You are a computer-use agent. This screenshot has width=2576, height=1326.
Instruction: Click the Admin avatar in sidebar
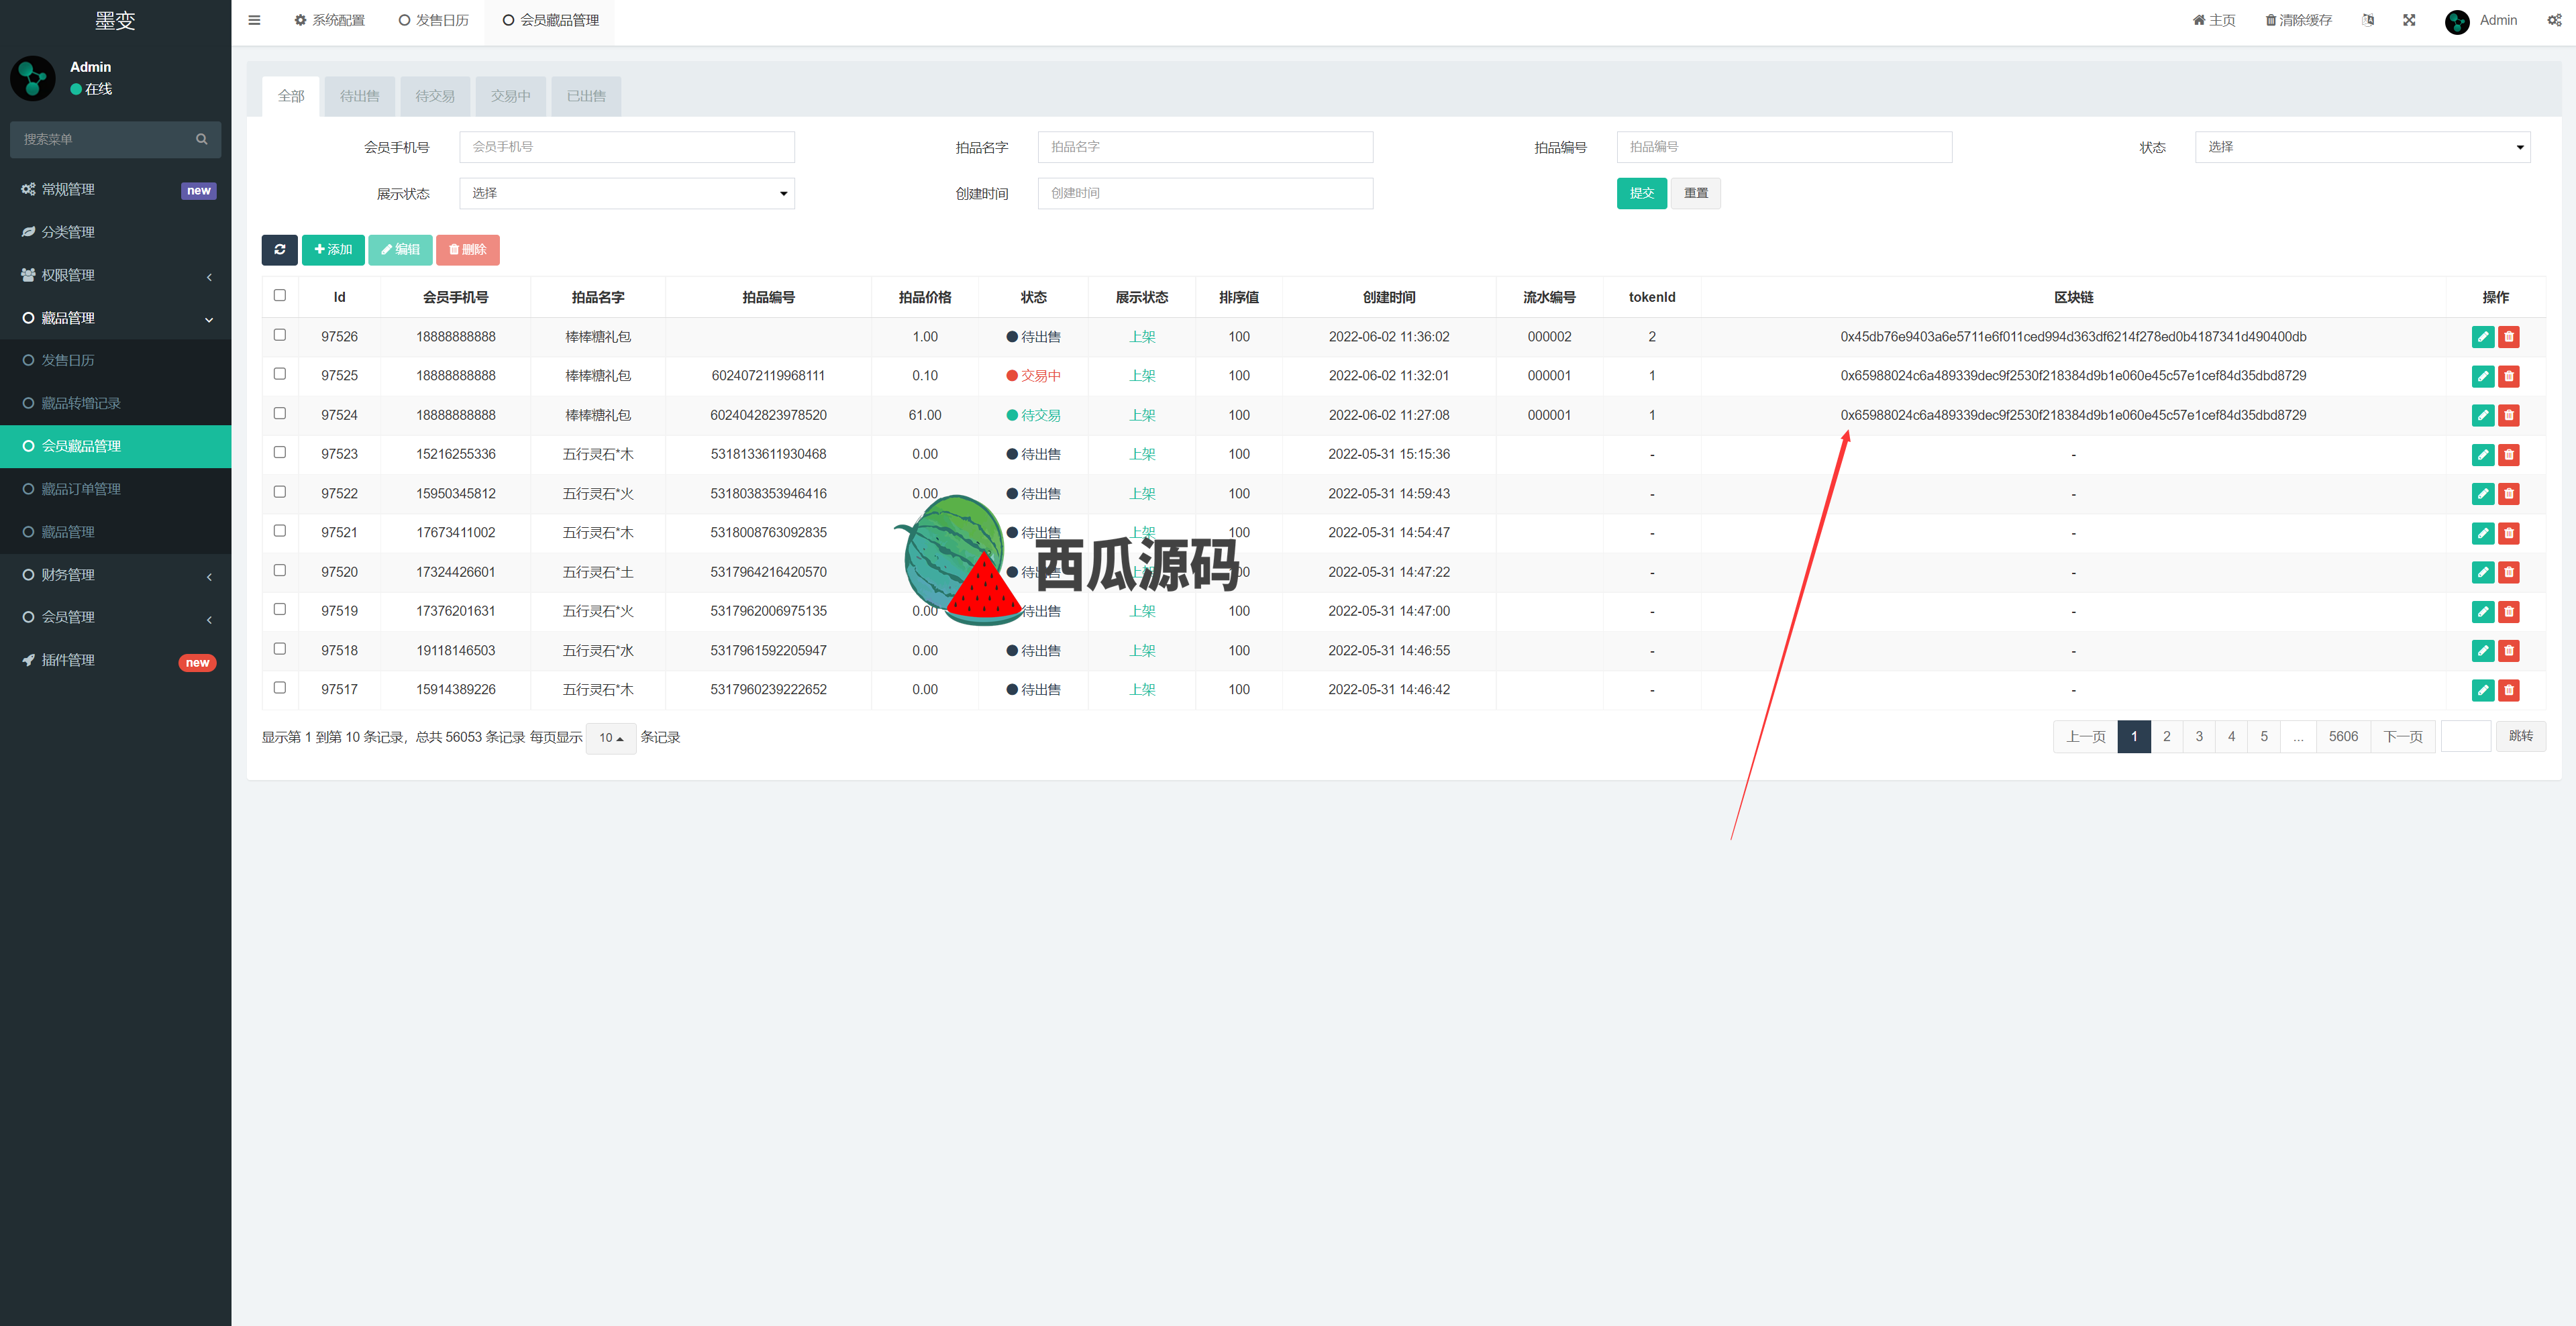(33, 78)
